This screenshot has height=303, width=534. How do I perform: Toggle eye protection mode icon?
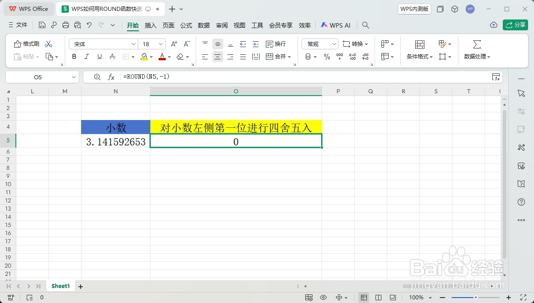point(323,298)
